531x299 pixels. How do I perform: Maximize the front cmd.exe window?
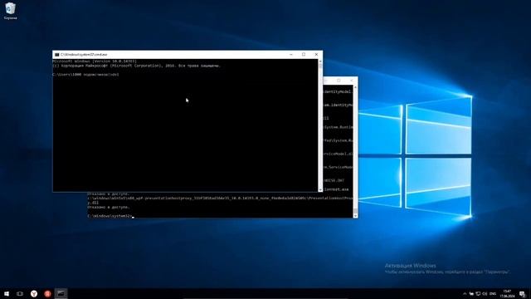click(x=304, y=54)
